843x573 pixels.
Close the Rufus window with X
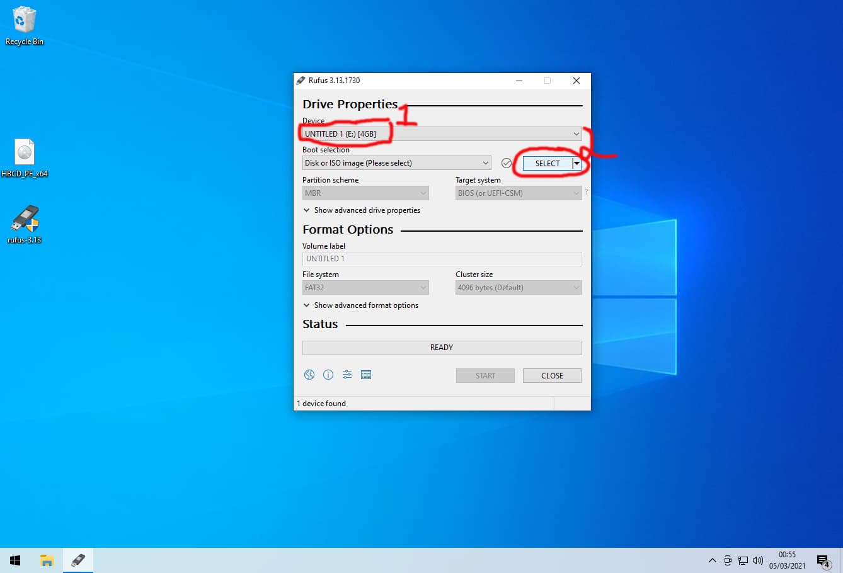pos(576,81)
